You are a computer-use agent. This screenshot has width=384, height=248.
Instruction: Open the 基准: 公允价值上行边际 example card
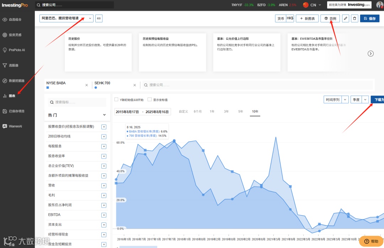coord(247,52)
